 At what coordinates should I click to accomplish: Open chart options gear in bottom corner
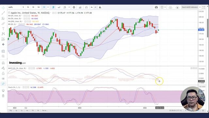(203, 110)
